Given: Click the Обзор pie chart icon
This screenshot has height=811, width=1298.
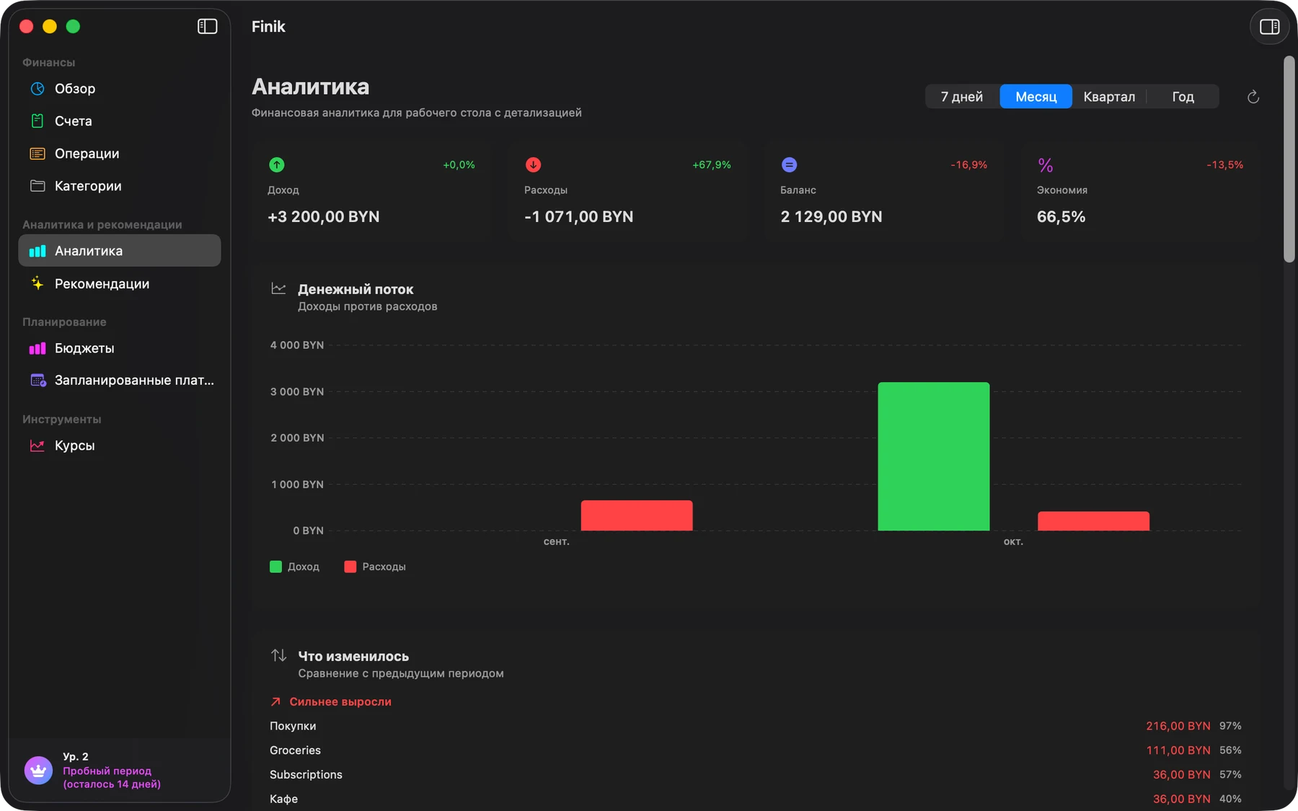Looking at the screenshot, I should click(37, 89).
